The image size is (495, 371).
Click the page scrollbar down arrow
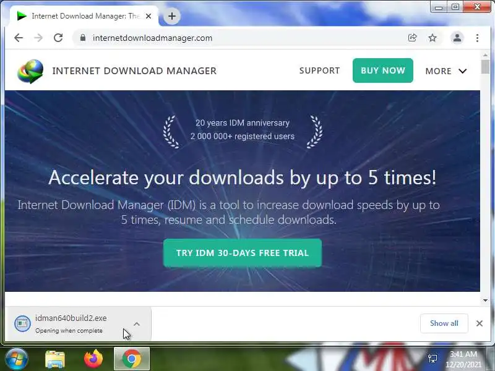(x=486, y=301)
